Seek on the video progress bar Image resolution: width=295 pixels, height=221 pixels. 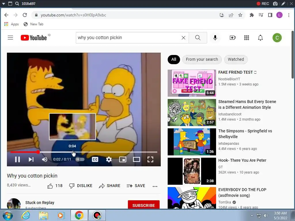tap(84, 152)
